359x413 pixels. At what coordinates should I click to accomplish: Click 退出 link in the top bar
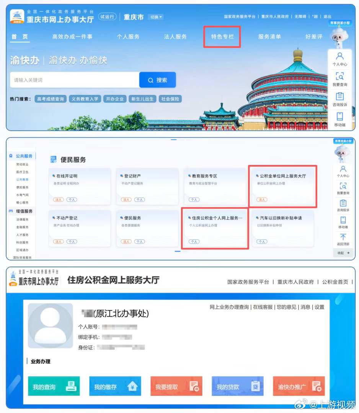pos(327,16)
